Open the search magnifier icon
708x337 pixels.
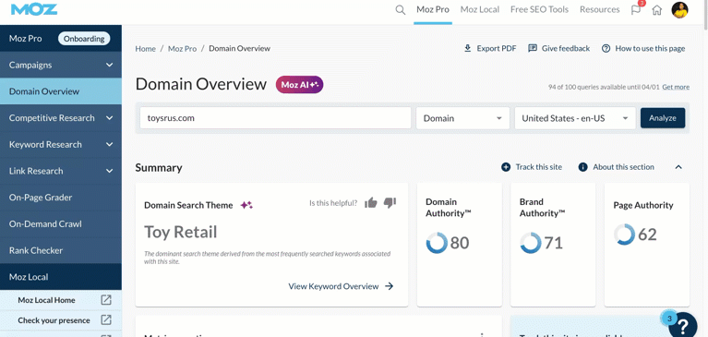(400, 10)
